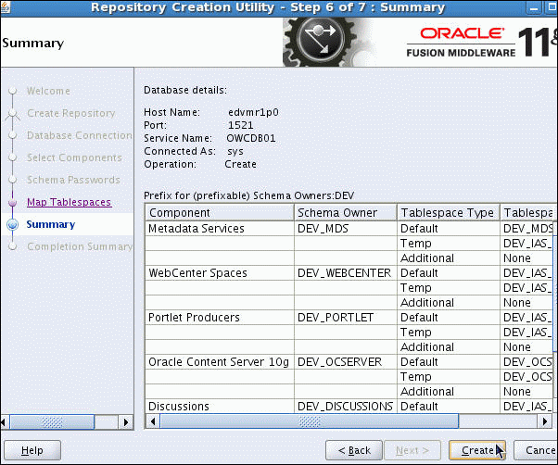Viewport: 558px width, 465px height.
Task: Click the Summary step bullet icon
Action: coord(13,224)
